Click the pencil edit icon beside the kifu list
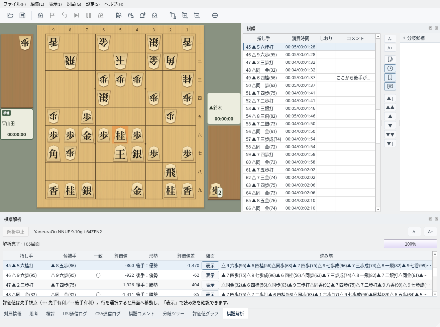440x327 pixels. click(390, 59)
